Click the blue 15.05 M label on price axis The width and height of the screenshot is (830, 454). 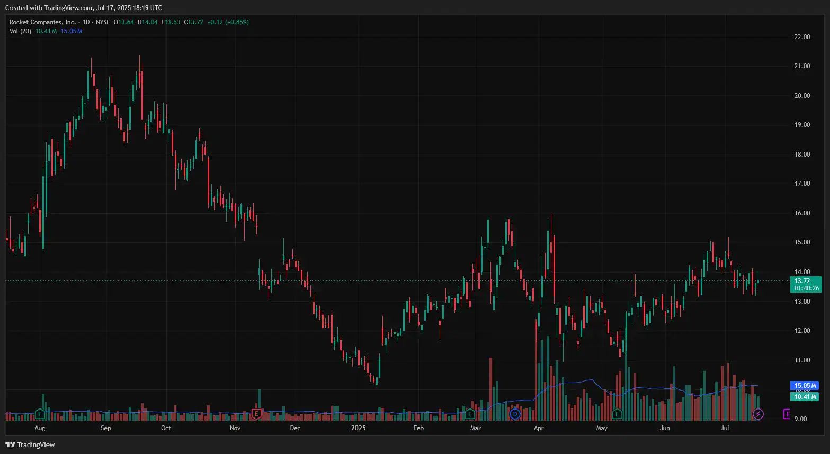click(x=804, y=386)
